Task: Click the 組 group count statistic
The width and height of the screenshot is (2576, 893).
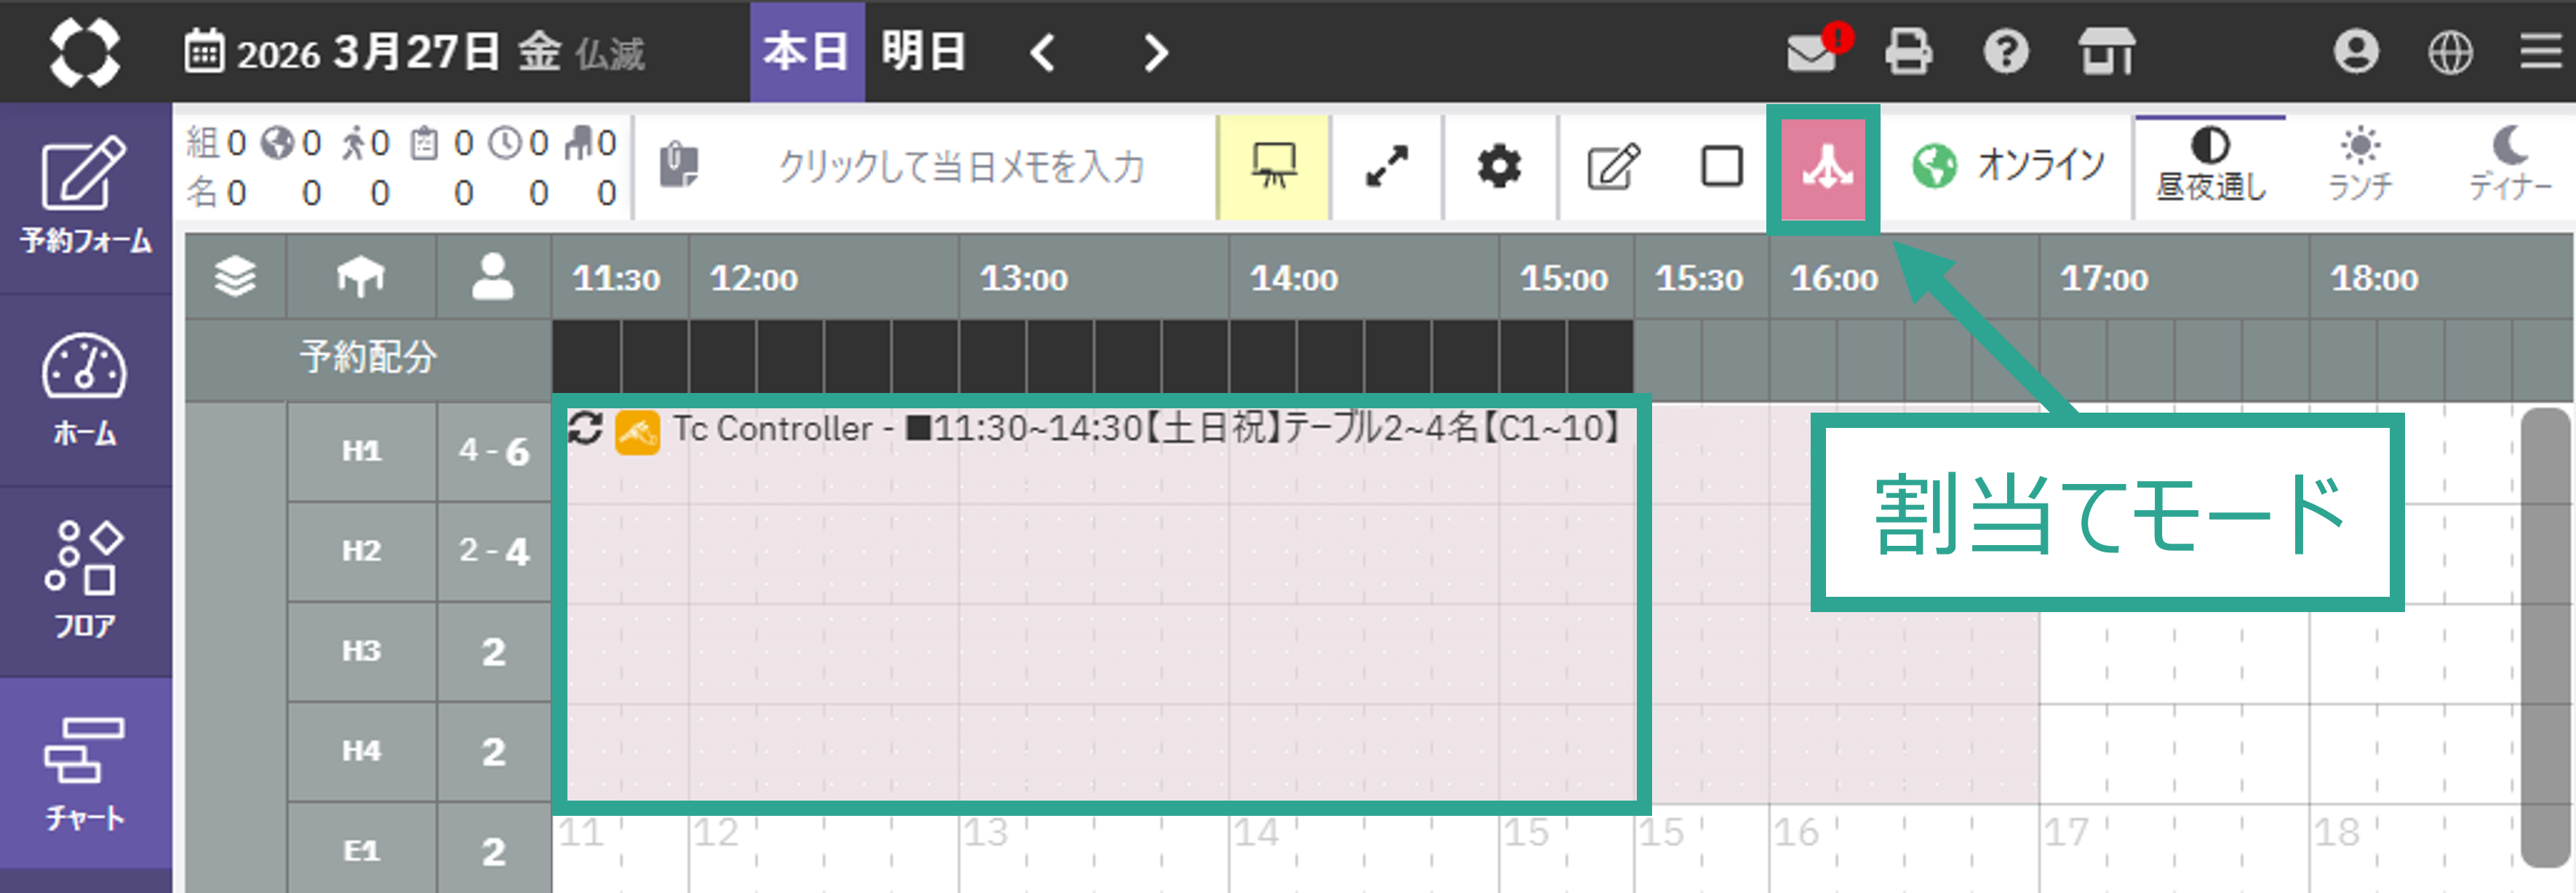Action: [216, 143]
